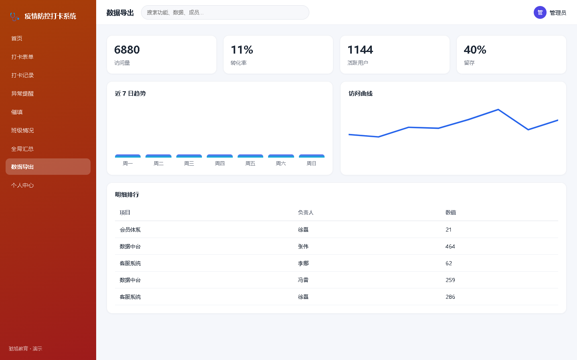Open 打卡记录 page
The image size is (577, 360).
coord(48,75)
